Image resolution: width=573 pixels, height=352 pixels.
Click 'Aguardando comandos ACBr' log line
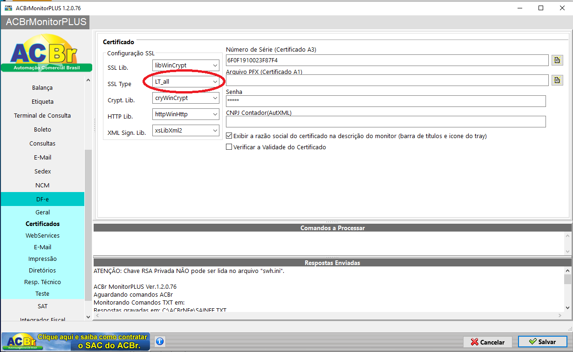pos(133,295)
